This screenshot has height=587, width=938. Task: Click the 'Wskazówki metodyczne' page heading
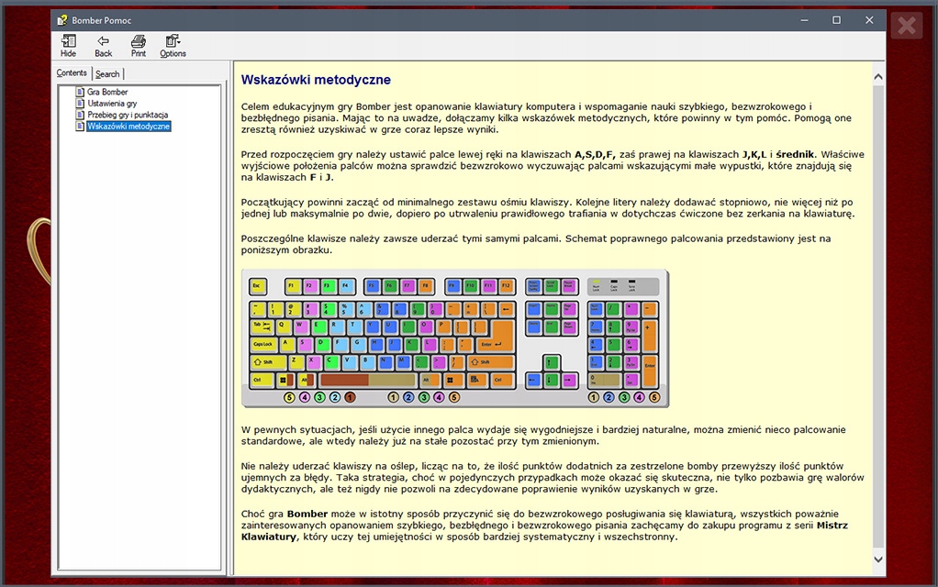316,80
